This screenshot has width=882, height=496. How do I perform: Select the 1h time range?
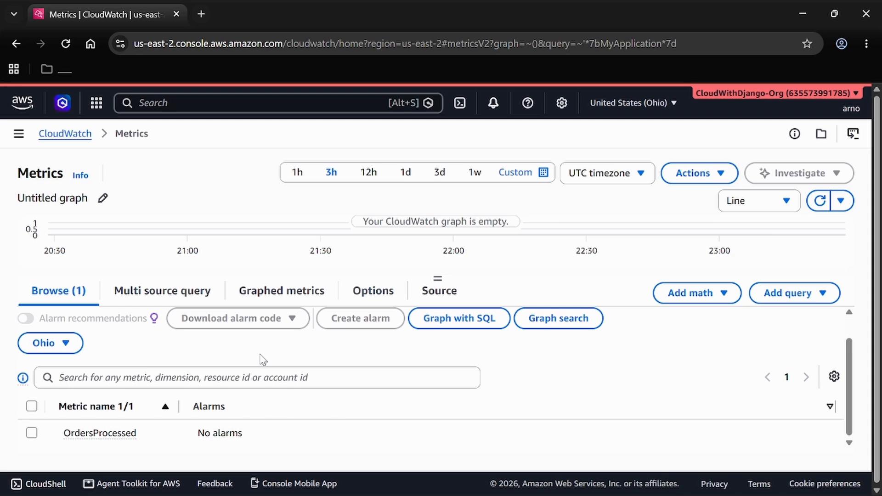pyautogui.click(x=297, y=172)
